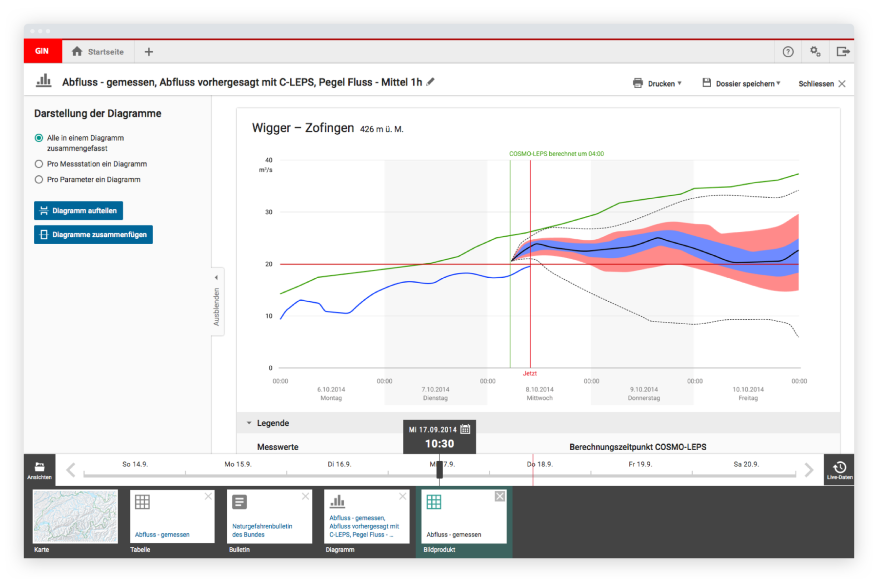
Task: Select Fr 19.9. on timeline
Action: 640,464
